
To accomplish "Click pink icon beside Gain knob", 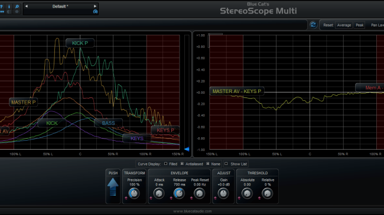I will (215, 198).
